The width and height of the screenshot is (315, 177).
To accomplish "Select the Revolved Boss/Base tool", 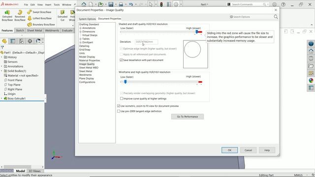I will pos(20,16).
